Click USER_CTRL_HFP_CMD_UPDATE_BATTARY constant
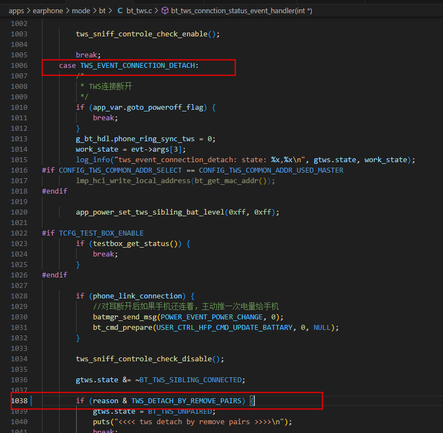The image size is (443, 433). [x=225, y=328]
